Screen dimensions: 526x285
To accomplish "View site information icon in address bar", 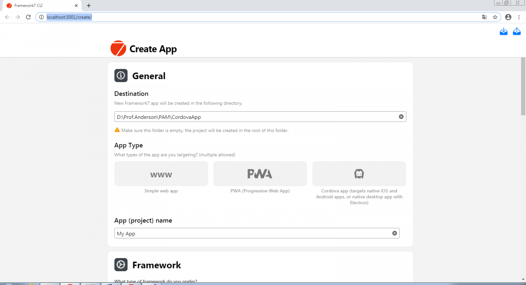I will click(42, 17).
